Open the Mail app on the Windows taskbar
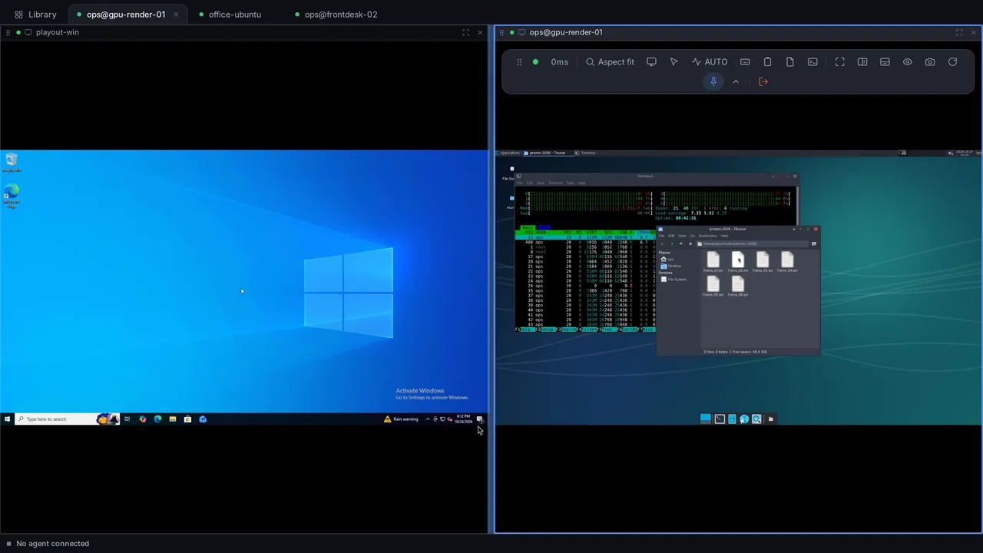Screen dimensions: 983x553 click(x=203, y=419)
